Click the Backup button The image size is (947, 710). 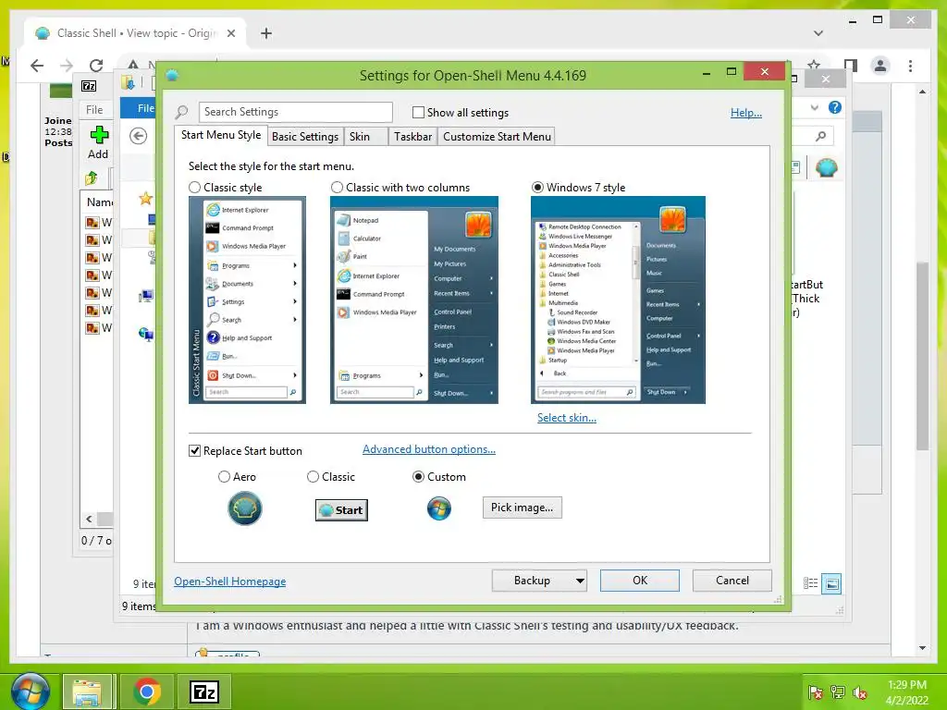click(x=532, y=581)
